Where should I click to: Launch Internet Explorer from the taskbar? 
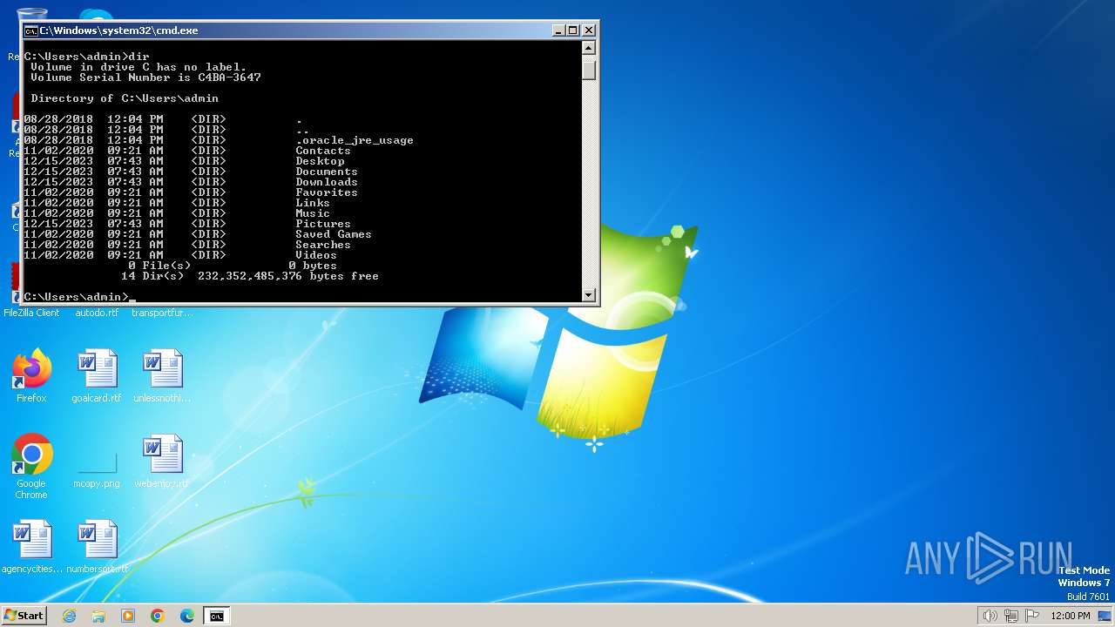tap(70, 616)
